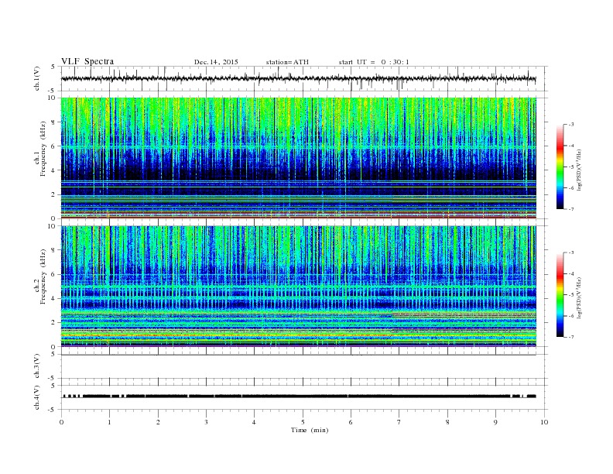Image resolution: width=613 pixels, height=474 pixels.
Task: Click the "-7" tick on the upper colorbar
Action: point(571,209)
